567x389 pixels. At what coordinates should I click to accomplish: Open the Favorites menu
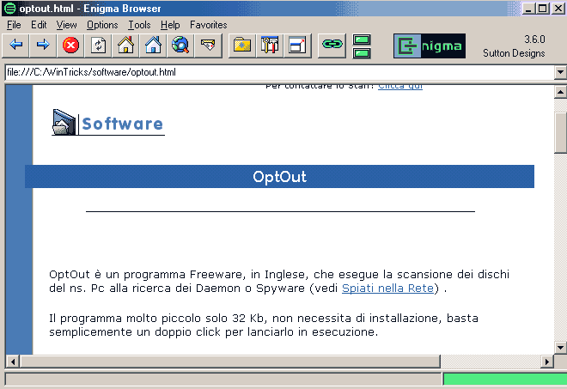click(x=208, y=25)
